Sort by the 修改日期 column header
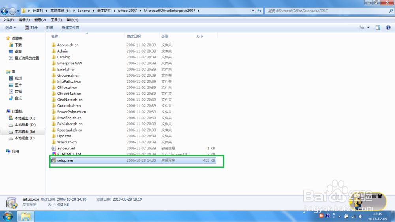 pos(134,36)
